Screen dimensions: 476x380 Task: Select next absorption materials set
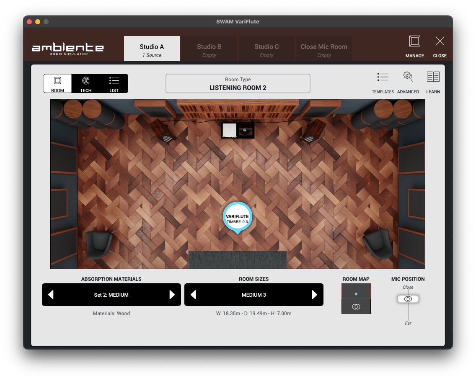172,295
